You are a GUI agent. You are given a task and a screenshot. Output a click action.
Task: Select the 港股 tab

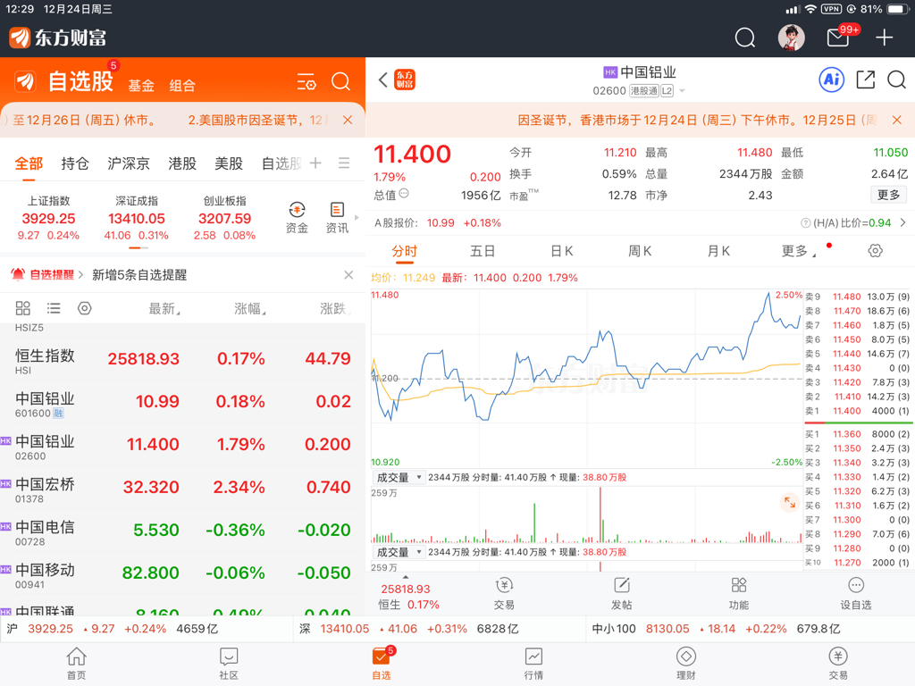coord(182,163)
